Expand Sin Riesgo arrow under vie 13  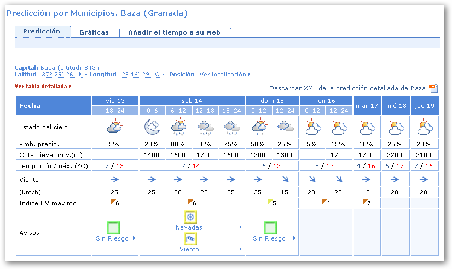tap(134, 238)
